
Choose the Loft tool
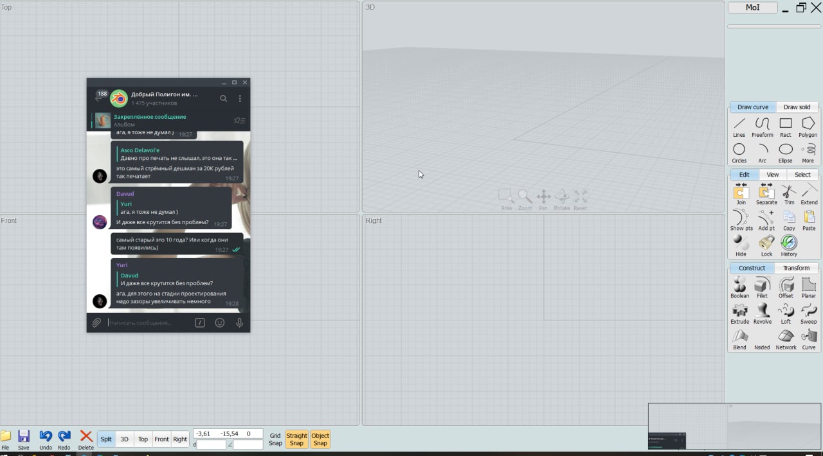pos(786,313)
